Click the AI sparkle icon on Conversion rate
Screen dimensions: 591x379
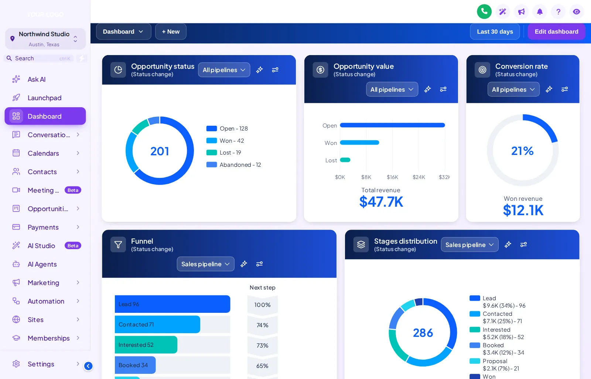549,89
